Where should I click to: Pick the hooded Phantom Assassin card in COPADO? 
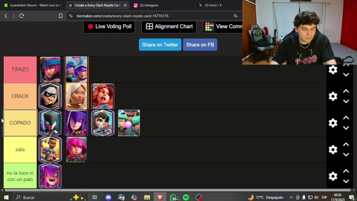tap(50, 123)
